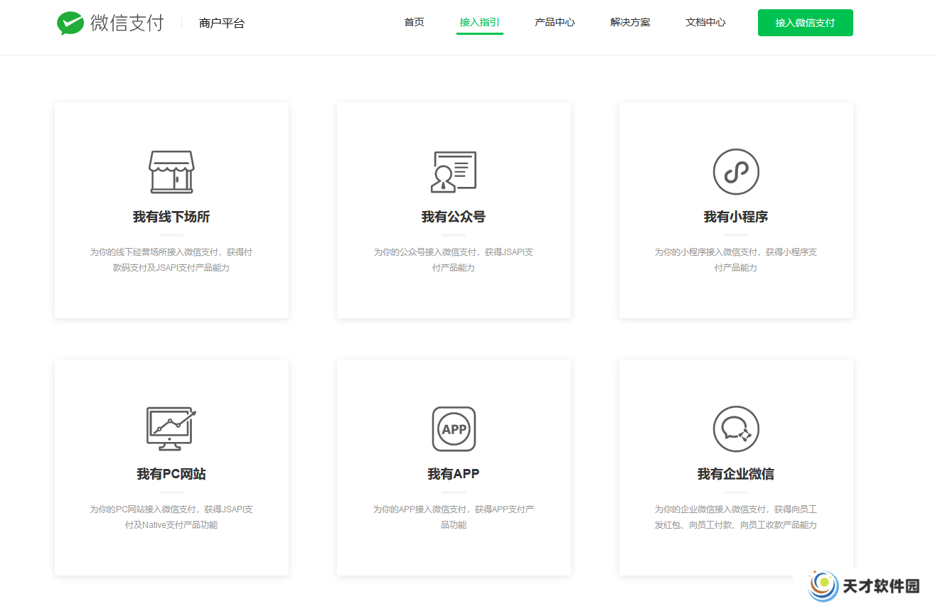Open the 我有PC网站 heading

click(171, 474)
